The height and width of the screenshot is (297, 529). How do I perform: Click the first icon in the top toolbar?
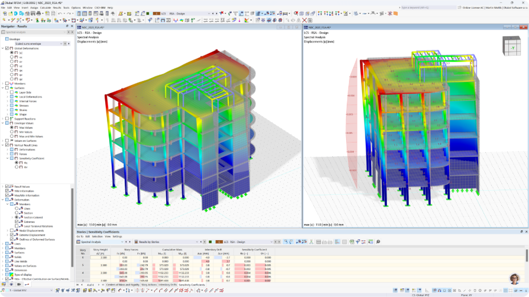click(x=5, y=13)
